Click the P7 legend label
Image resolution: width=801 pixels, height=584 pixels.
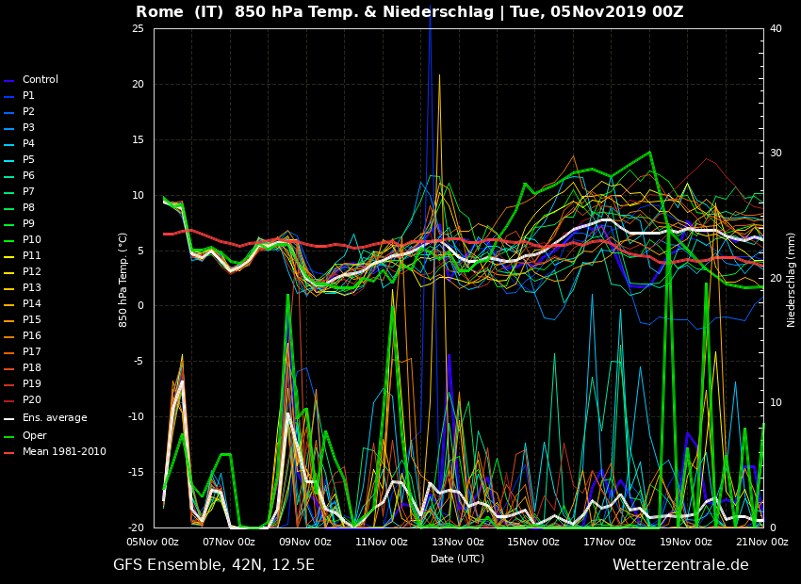point(28,191)
